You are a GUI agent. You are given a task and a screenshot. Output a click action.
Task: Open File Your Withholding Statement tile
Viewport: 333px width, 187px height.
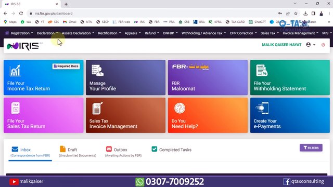(x=290, y=77)
